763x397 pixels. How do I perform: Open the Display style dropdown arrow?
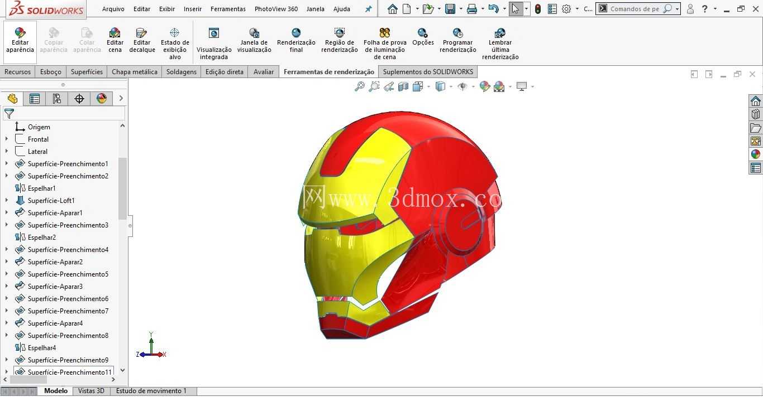[x=451, y=86]
